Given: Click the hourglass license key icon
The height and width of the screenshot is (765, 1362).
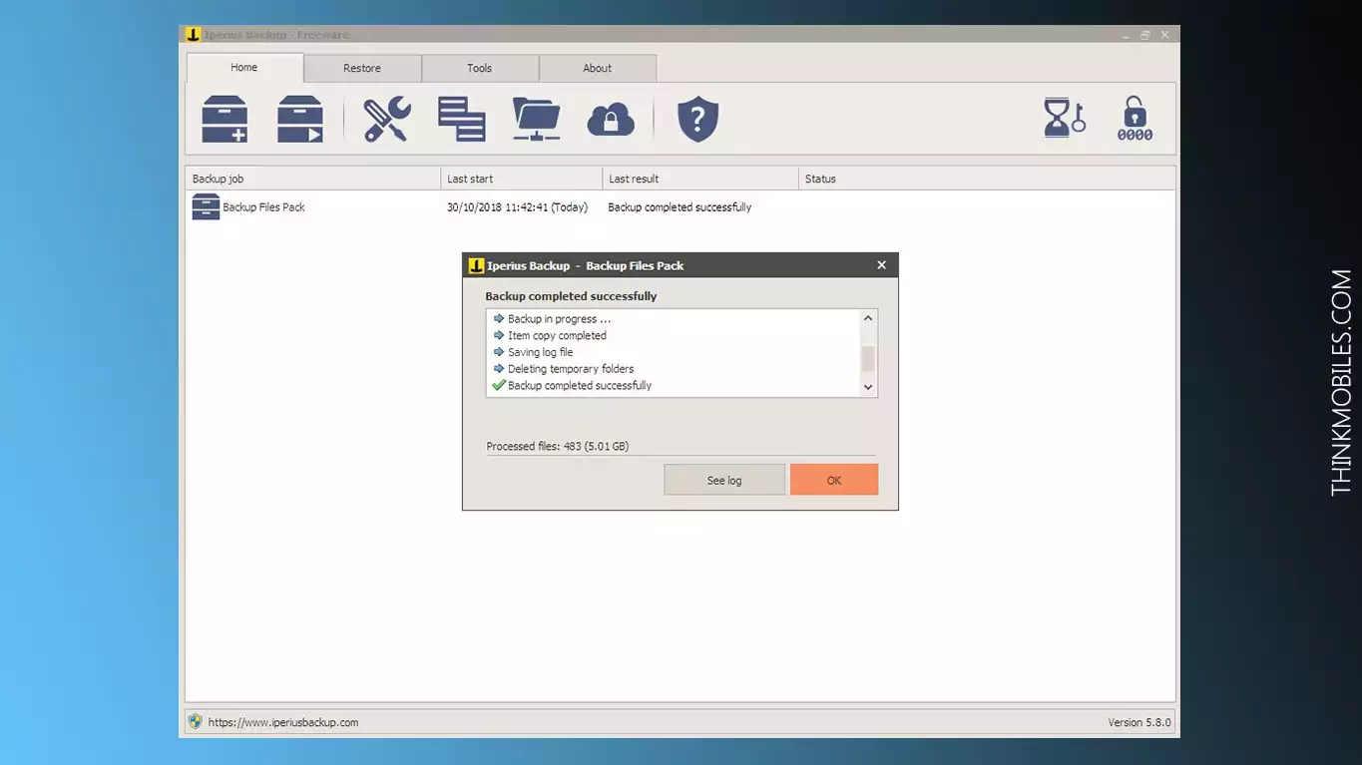Looking at the screenshot, I should click(1064, 118).
